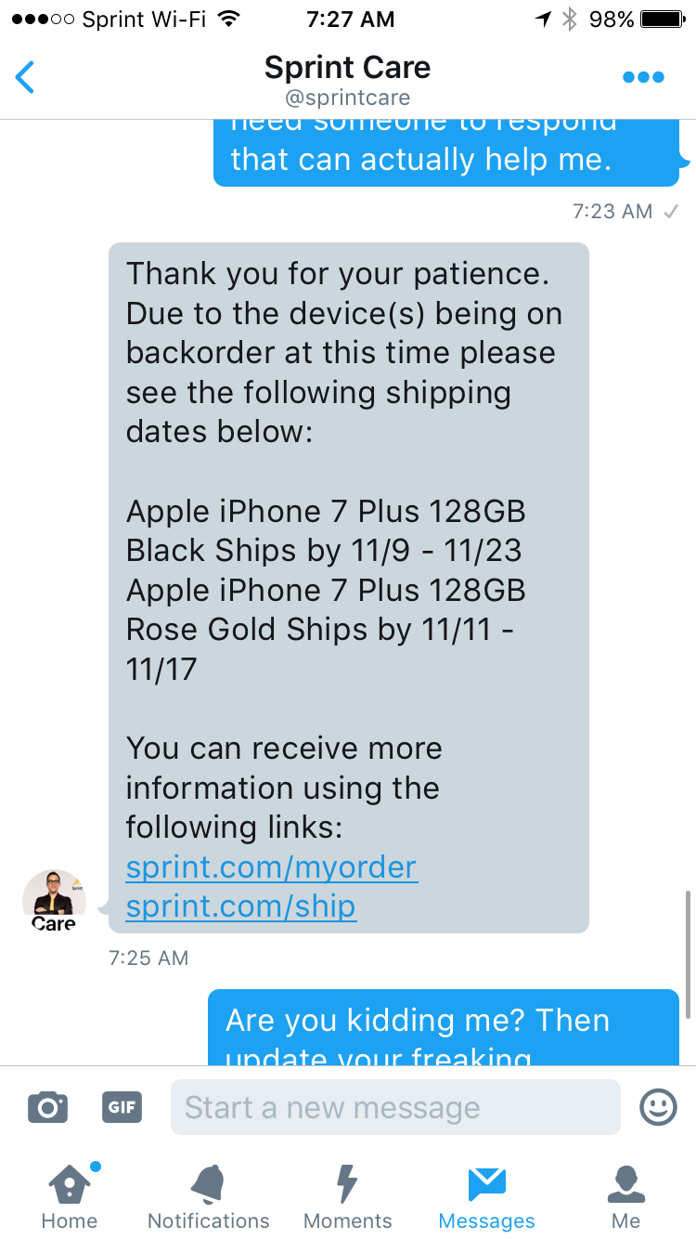Tap the Sprint Care conversation title

347,67
